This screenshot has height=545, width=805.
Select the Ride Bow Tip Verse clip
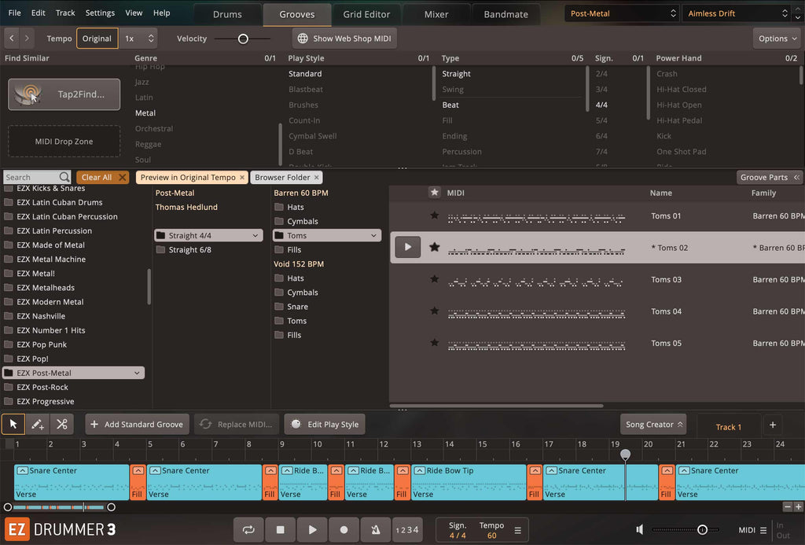coord(469,482)
